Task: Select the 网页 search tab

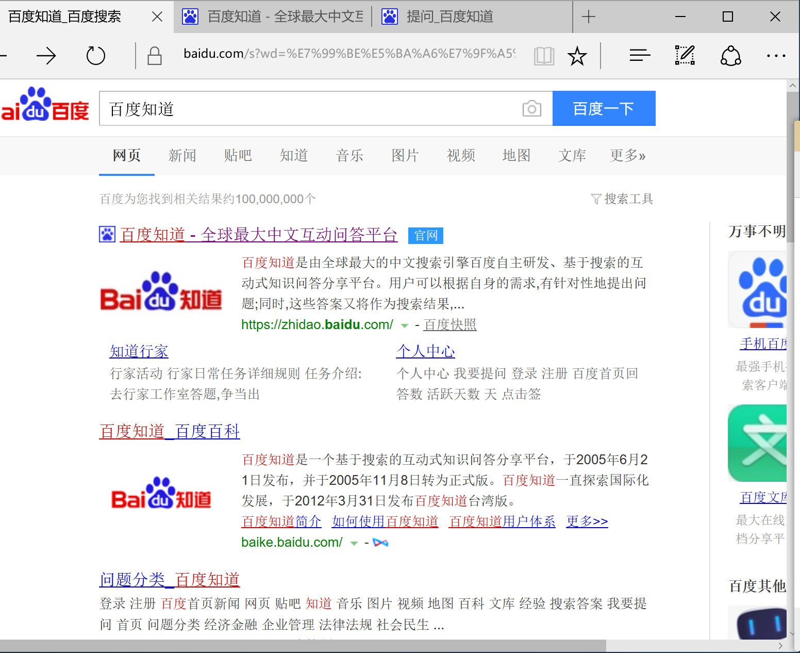Action: 127,155
